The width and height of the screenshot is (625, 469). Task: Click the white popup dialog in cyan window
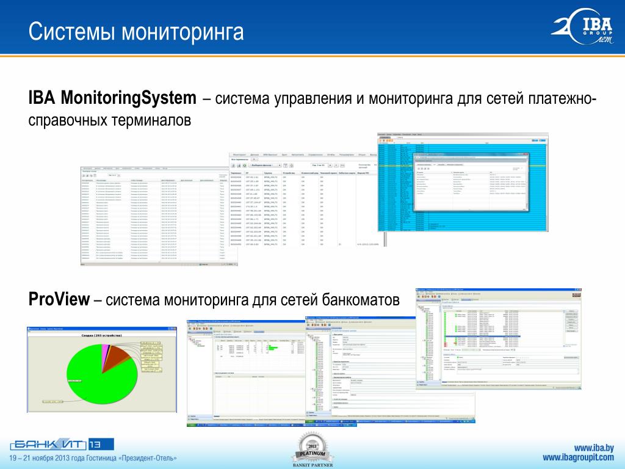(x=471, y=182)
